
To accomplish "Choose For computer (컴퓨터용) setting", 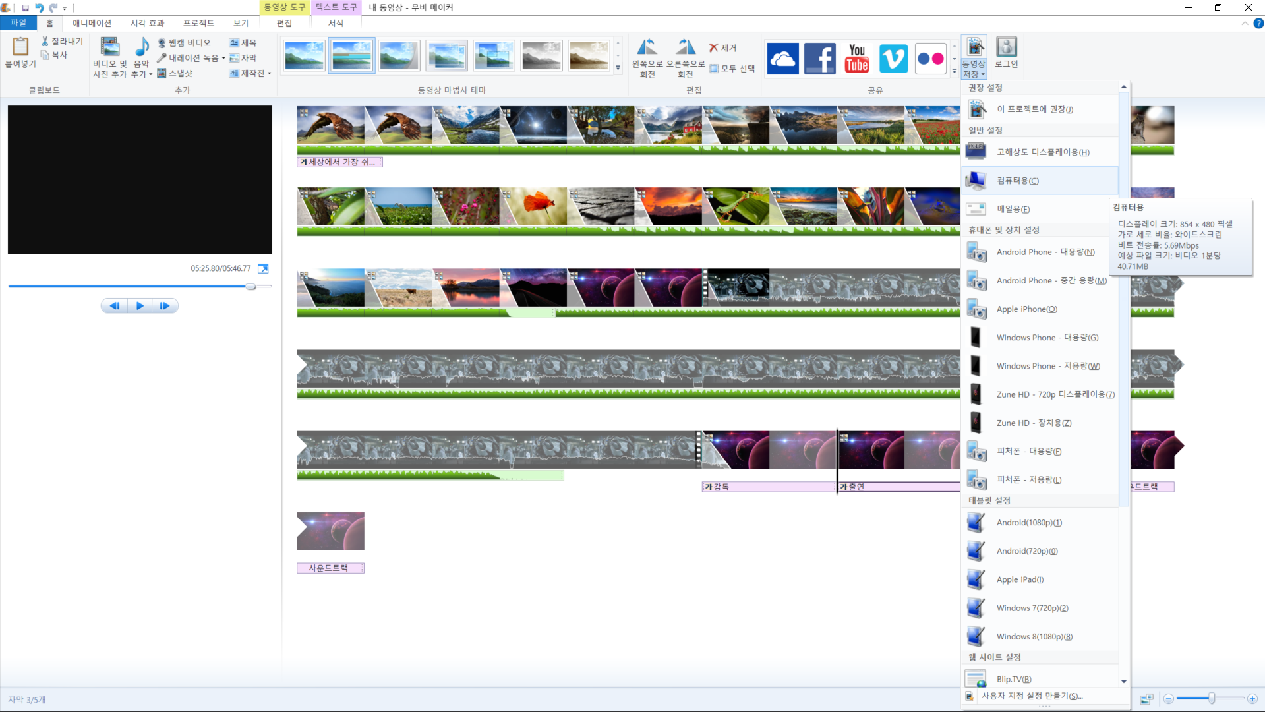I will click(1040, 181).
